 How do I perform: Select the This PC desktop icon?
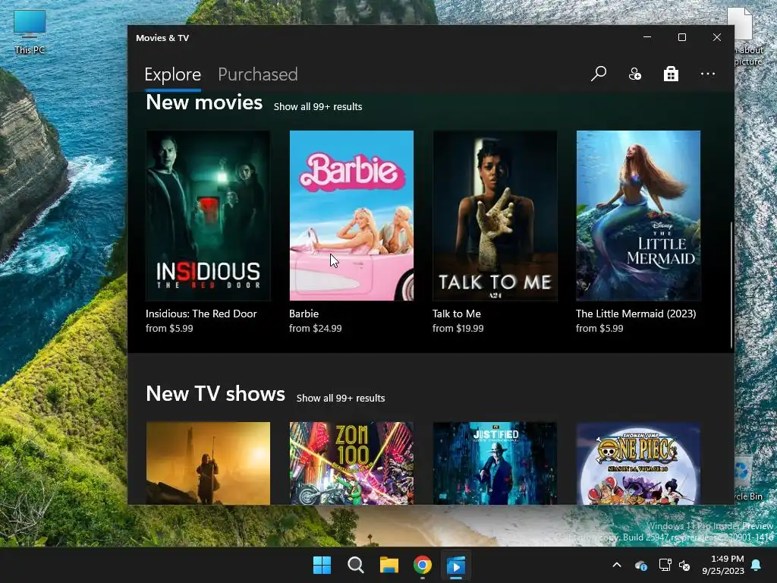(x=30, y=32)
